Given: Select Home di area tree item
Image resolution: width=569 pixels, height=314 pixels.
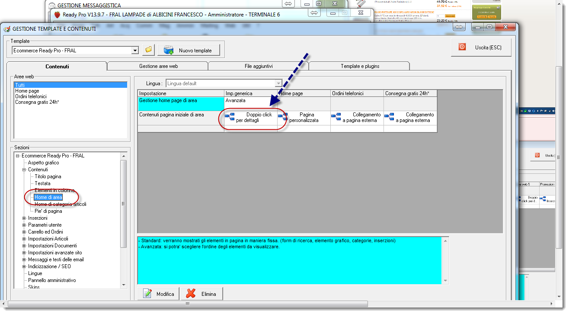Looking at the screenshot, I should point(48,197).
